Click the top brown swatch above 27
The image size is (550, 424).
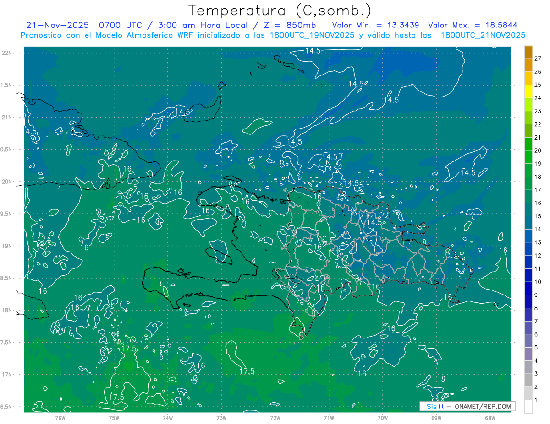(x=528, y=52)
